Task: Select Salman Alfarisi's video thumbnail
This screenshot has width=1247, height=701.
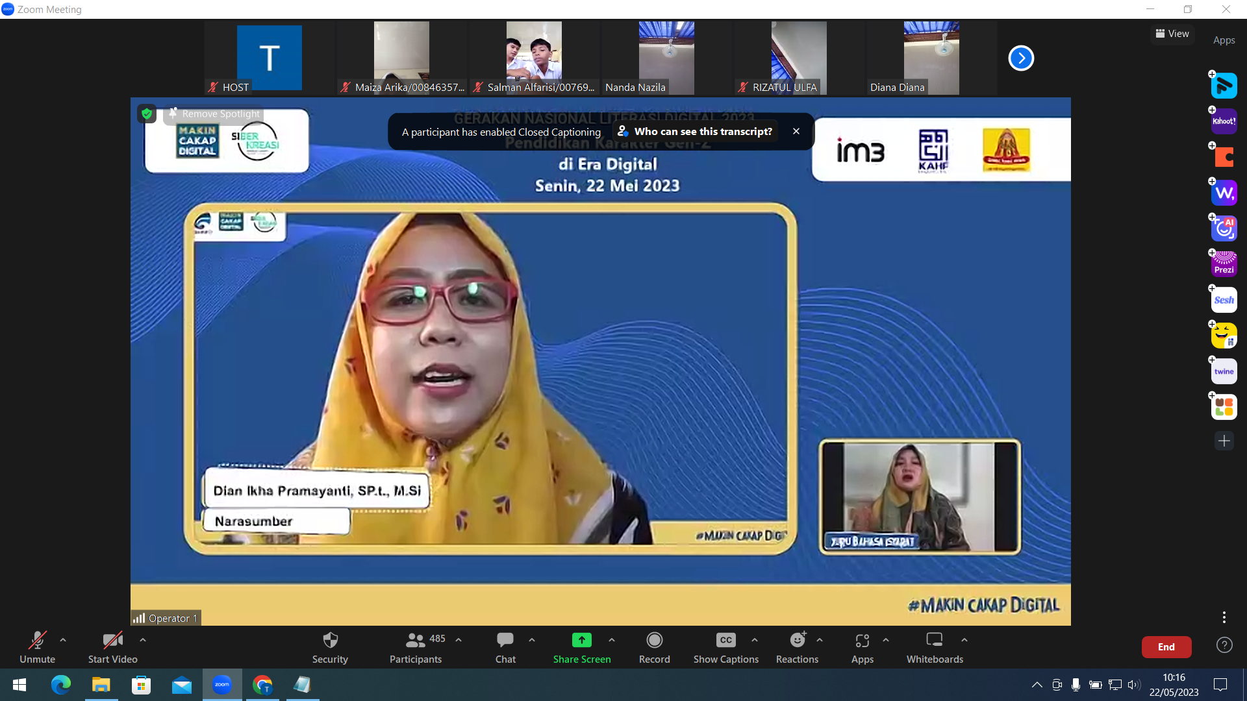Action: pyautogui.click(x=534, y=58)
